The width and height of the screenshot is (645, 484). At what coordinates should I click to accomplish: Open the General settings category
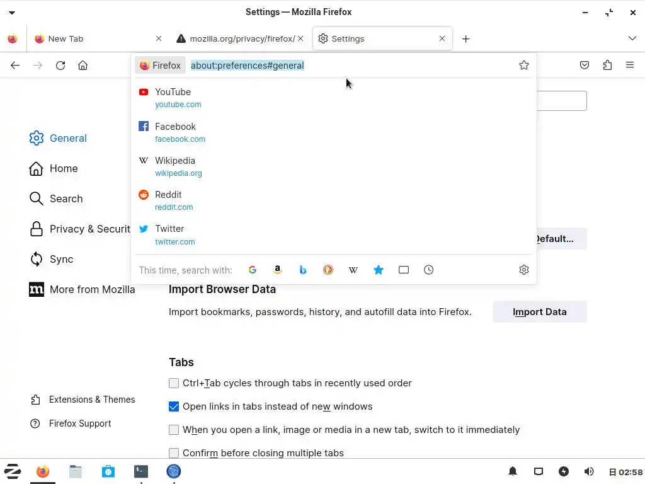click(x=58, y=138)
